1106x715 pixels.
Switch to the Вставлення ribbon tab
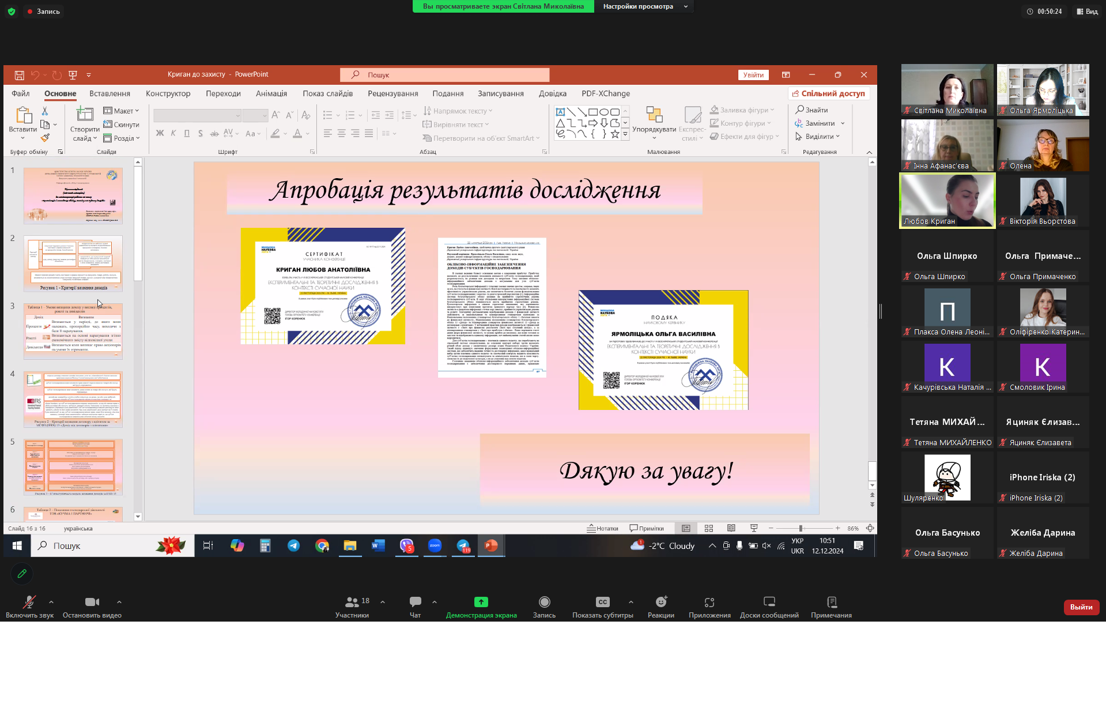point(110,93)
